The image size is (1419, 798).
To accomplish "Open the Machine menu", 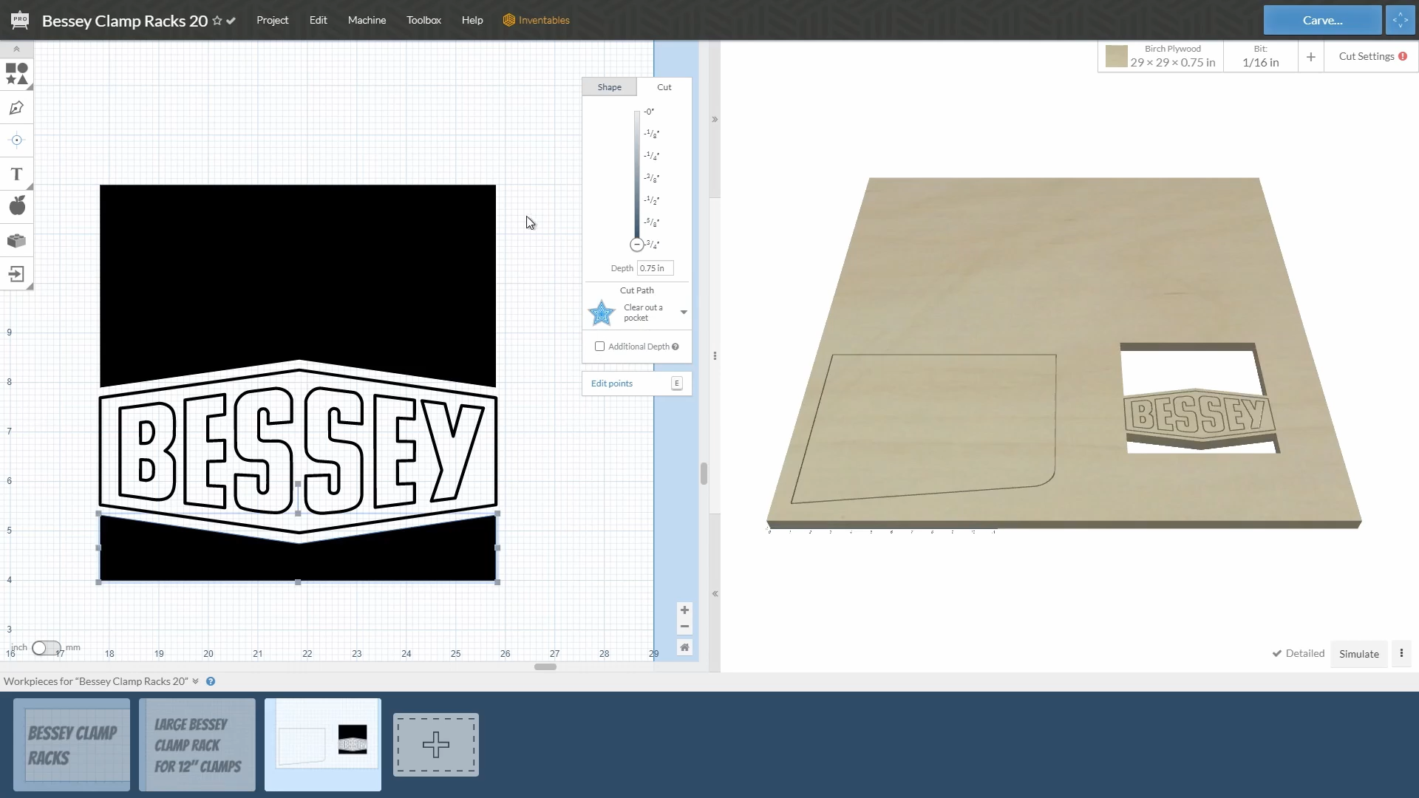I will pyautogui.click(x=367, y=20).
